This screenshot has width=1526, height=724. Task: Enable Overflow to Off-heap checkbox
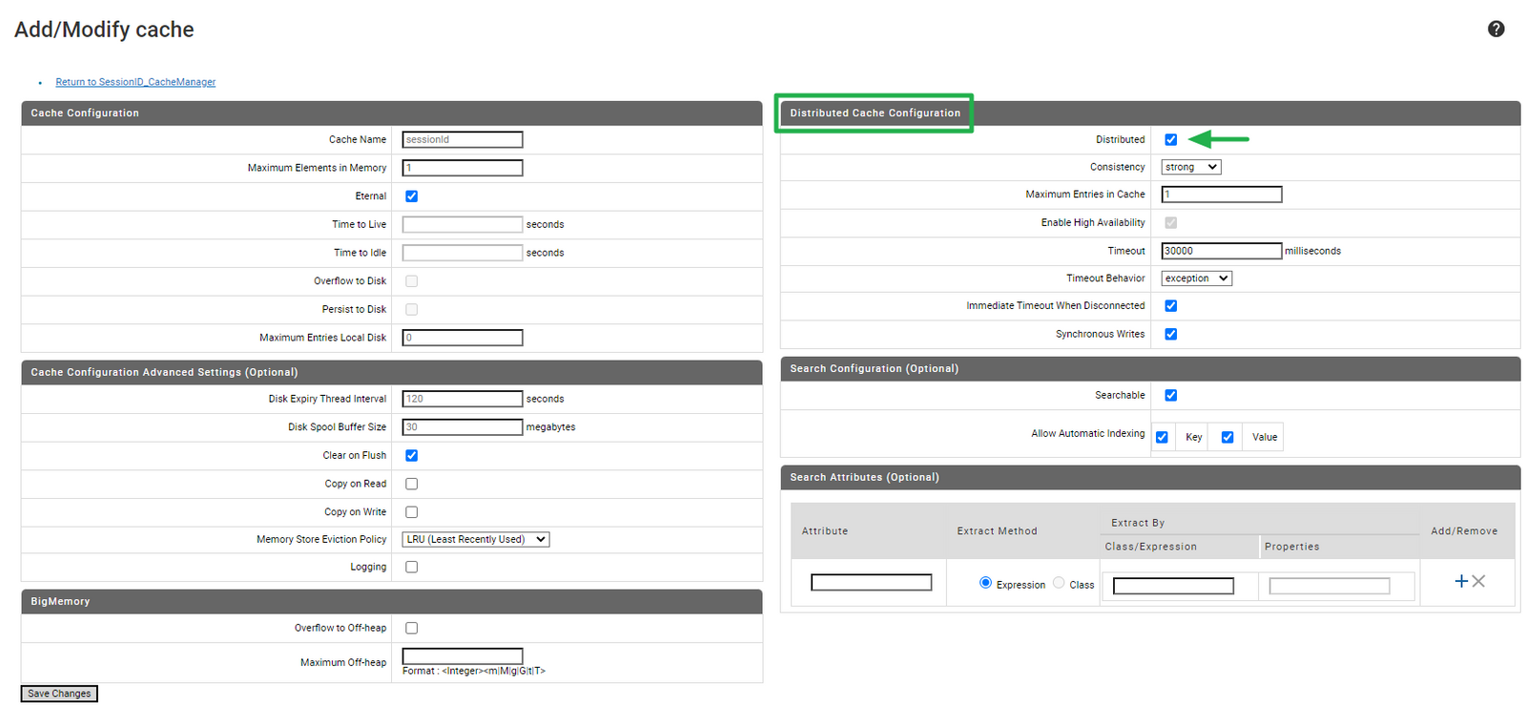click(411, 628)
